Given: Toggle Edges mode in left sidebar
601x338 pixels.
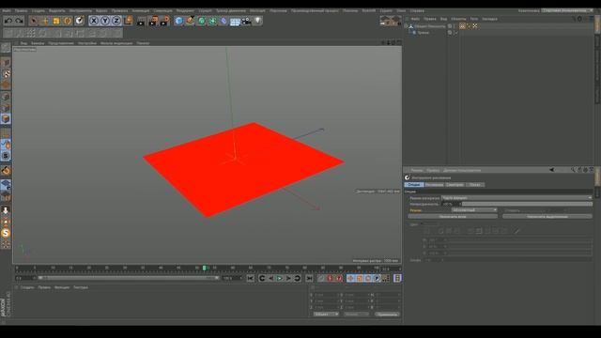Looking at the screenshot, I should tap(6, 108).
